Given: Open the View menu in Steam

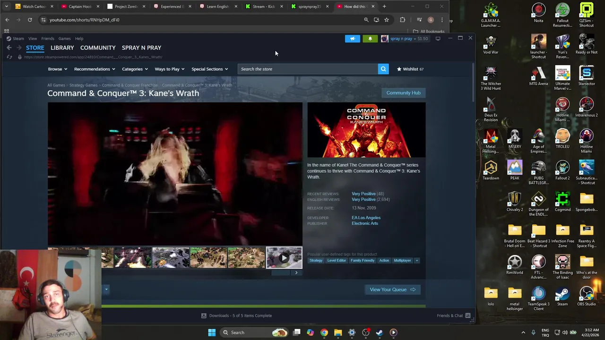Looking at the screenshot, I should click(33, 39).
